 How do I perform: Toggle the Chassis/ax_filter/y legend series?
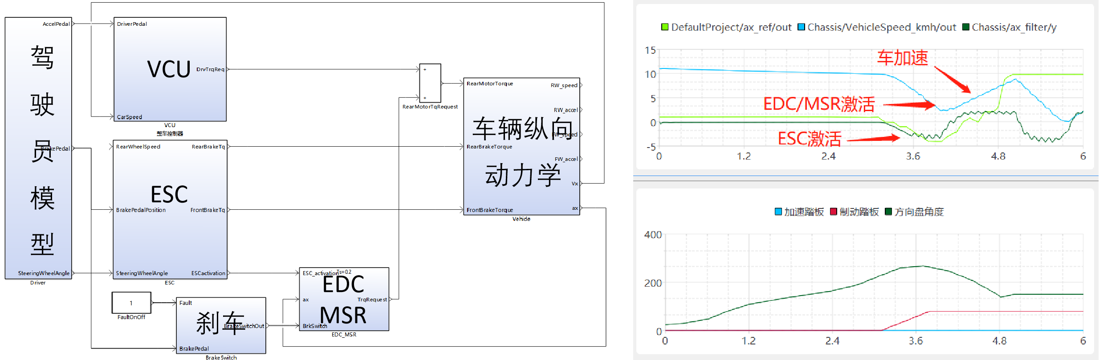pos(1009,27)
